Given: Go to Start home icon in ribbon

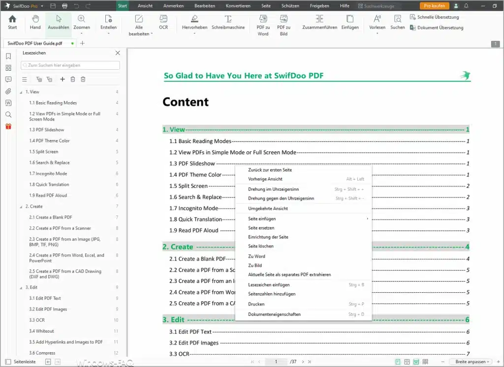Looking at the screenshot, I should click(12, 23).
